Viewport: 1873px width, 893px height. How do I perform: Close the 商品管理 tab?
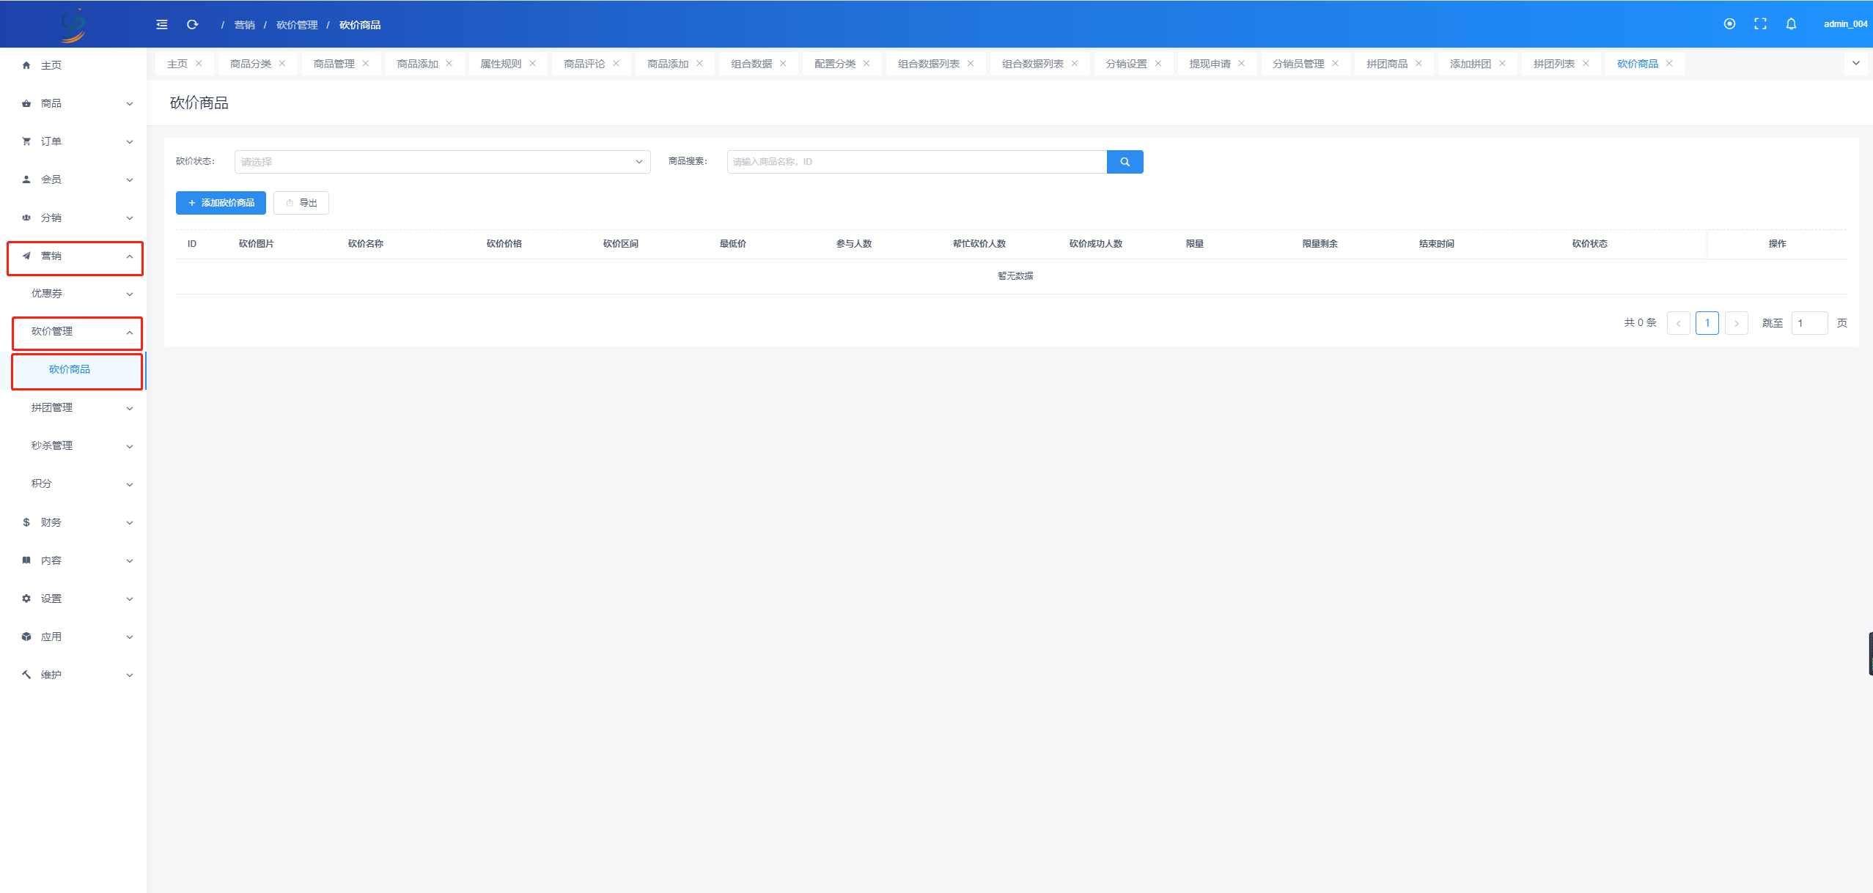366,64
